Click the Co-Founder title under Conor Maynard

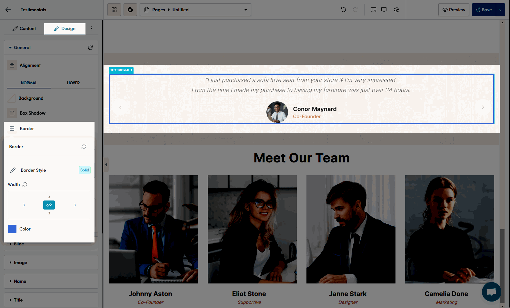(x=307, y=117)
